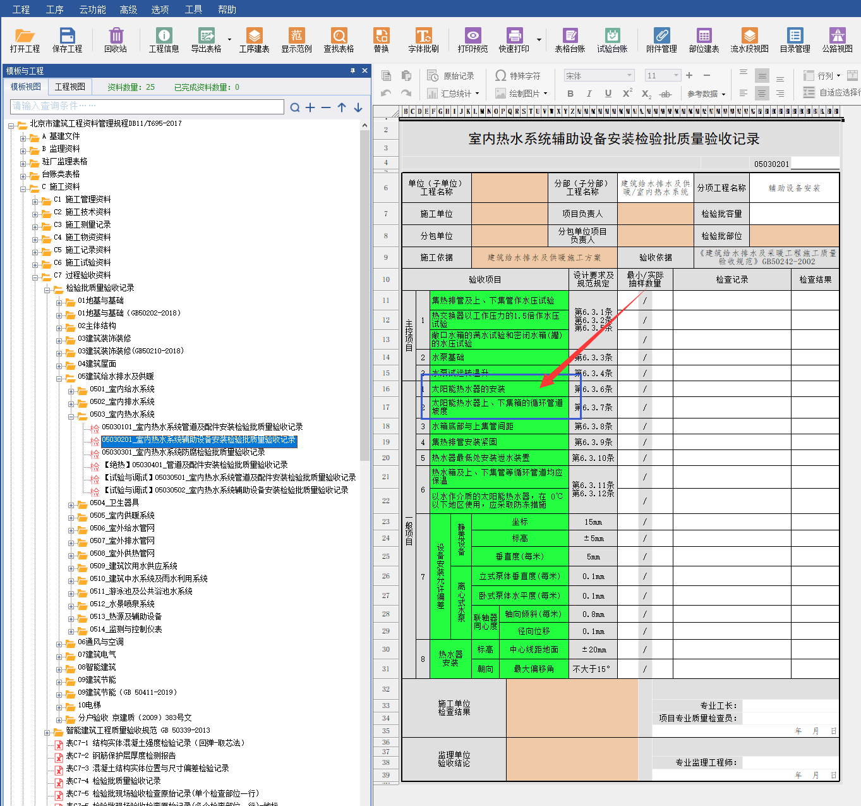The width and height of the screenshot is (861, 806).
Task: Collapse 05建筑给水排水及供暖 node
Action: point(59,377)
